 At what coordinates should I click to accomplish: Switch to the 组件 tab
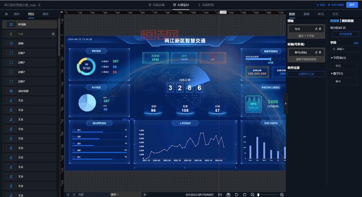pos(17,14)
